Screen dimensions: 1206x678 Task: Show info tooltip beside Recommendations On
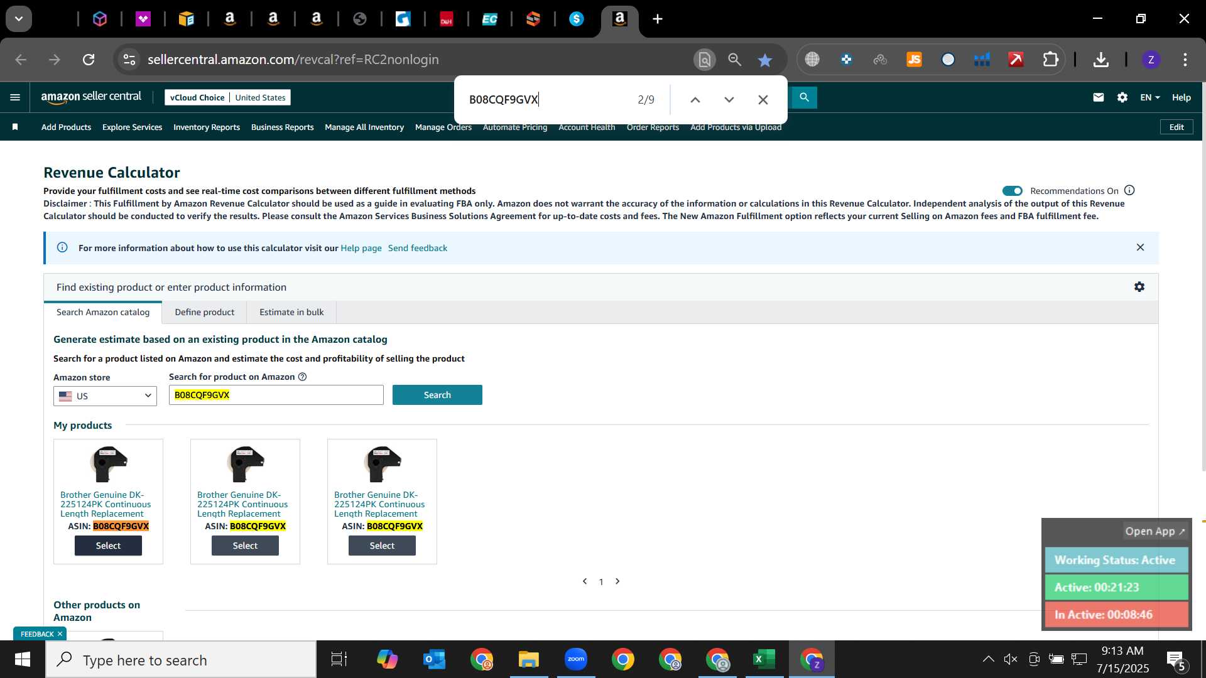1129,190
